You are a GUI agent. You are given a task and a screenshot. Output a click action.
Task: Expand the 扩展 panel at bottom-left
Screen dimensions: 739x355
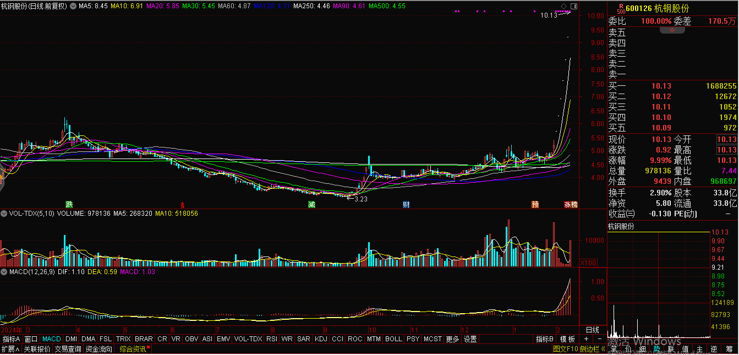[x=10, y=349]
